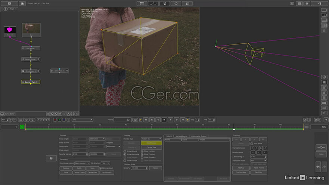Image resolution: width=329 pixels, height=185 pixels.
Task: Enable Show Groups checkbox
Action: click(124, 161)
